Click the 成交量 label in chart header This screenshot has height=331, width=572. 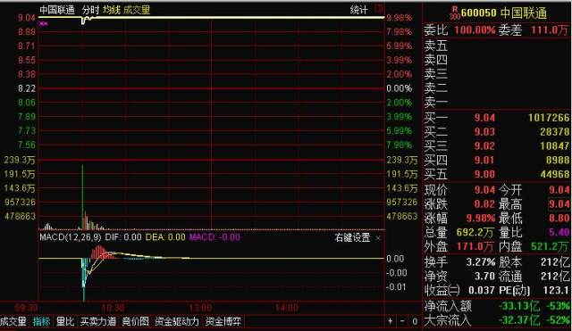[x=137, y=10]
